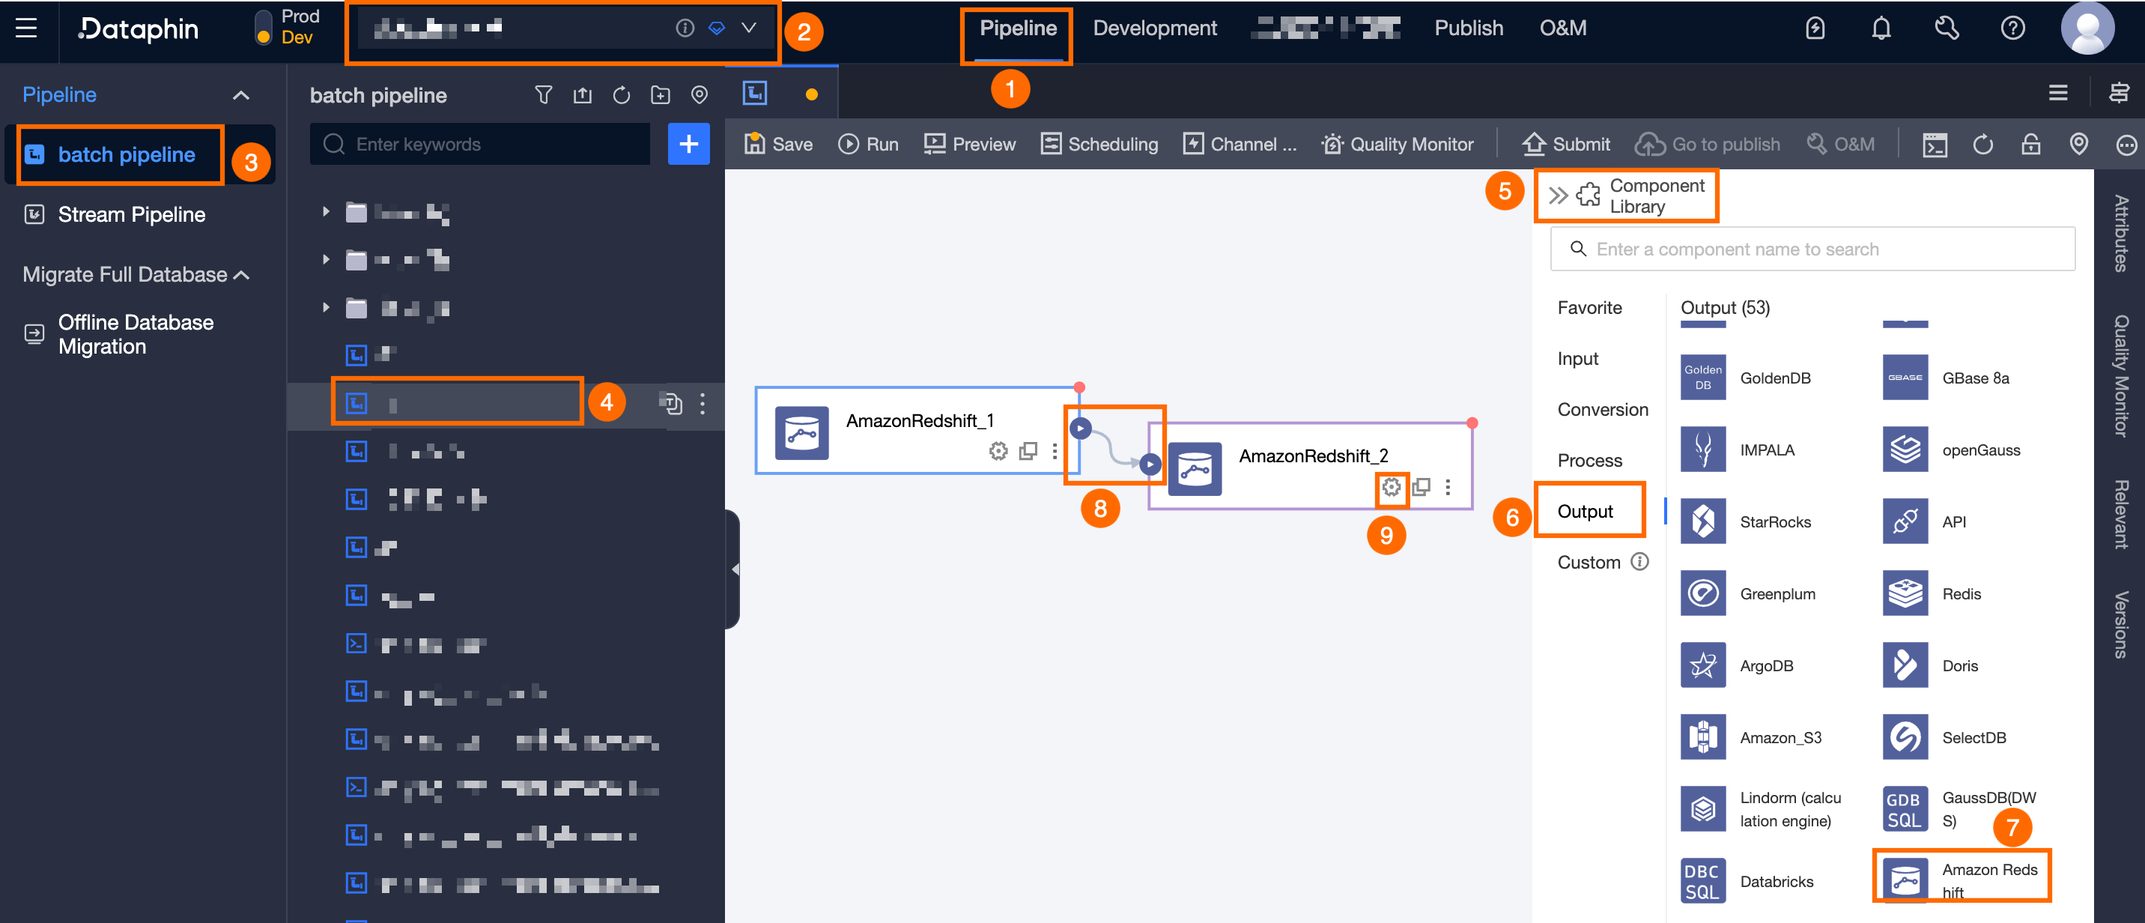Open the Publish menu in the top navigation

pyautogui.click(x=1468, y=28)
